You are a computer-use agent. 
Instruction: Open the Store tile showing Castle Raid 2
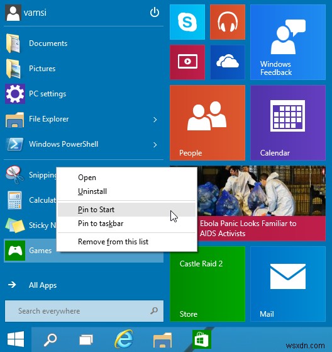(x=207, y=284)
